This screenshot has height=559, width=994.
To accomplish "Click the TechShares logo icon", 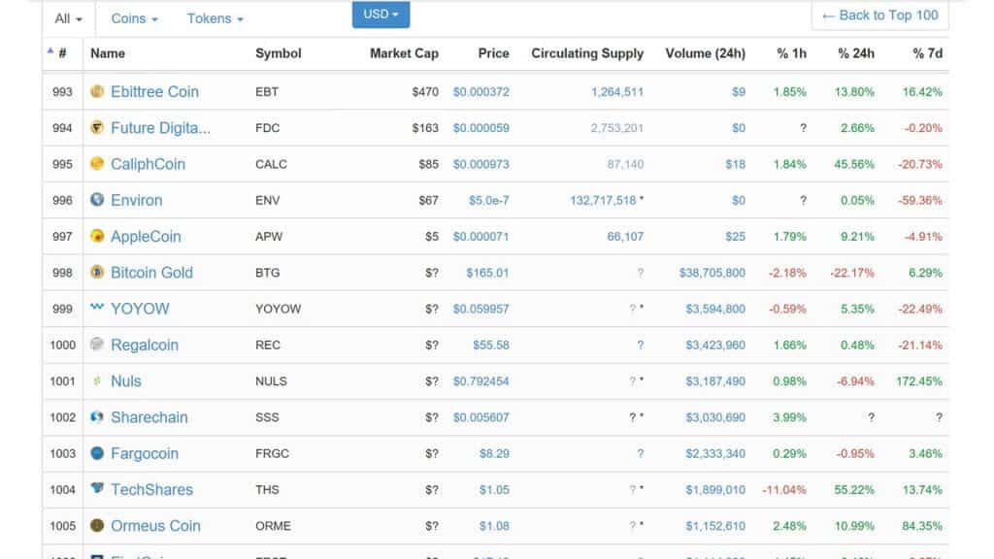I will (x=97, y=488).
